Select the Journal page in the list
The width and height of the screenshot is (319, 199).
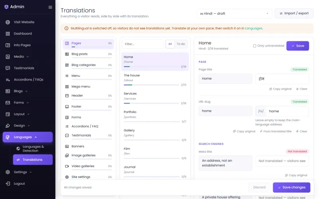(x=155, y=172)
